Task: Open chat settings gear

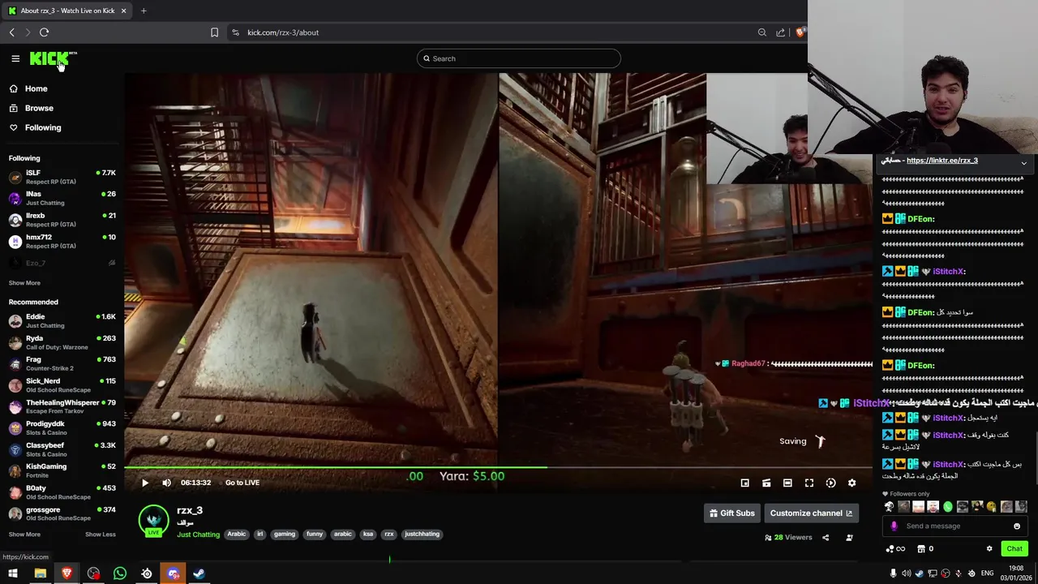Action: point(989,549)
